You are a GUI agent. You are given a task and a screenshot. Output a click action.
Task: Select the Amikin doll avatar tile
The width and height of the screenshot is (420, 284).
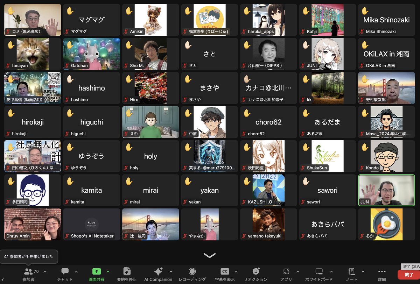click(x=150, y=20)
